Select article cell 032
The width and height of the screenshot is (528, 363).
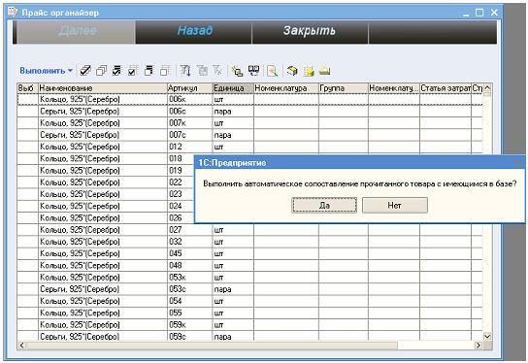coord(190,242)
